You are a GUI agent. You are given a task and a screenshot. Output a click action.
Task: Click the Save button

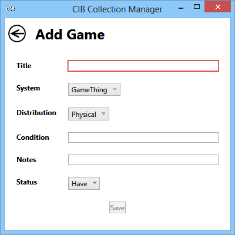click(117, 207)
